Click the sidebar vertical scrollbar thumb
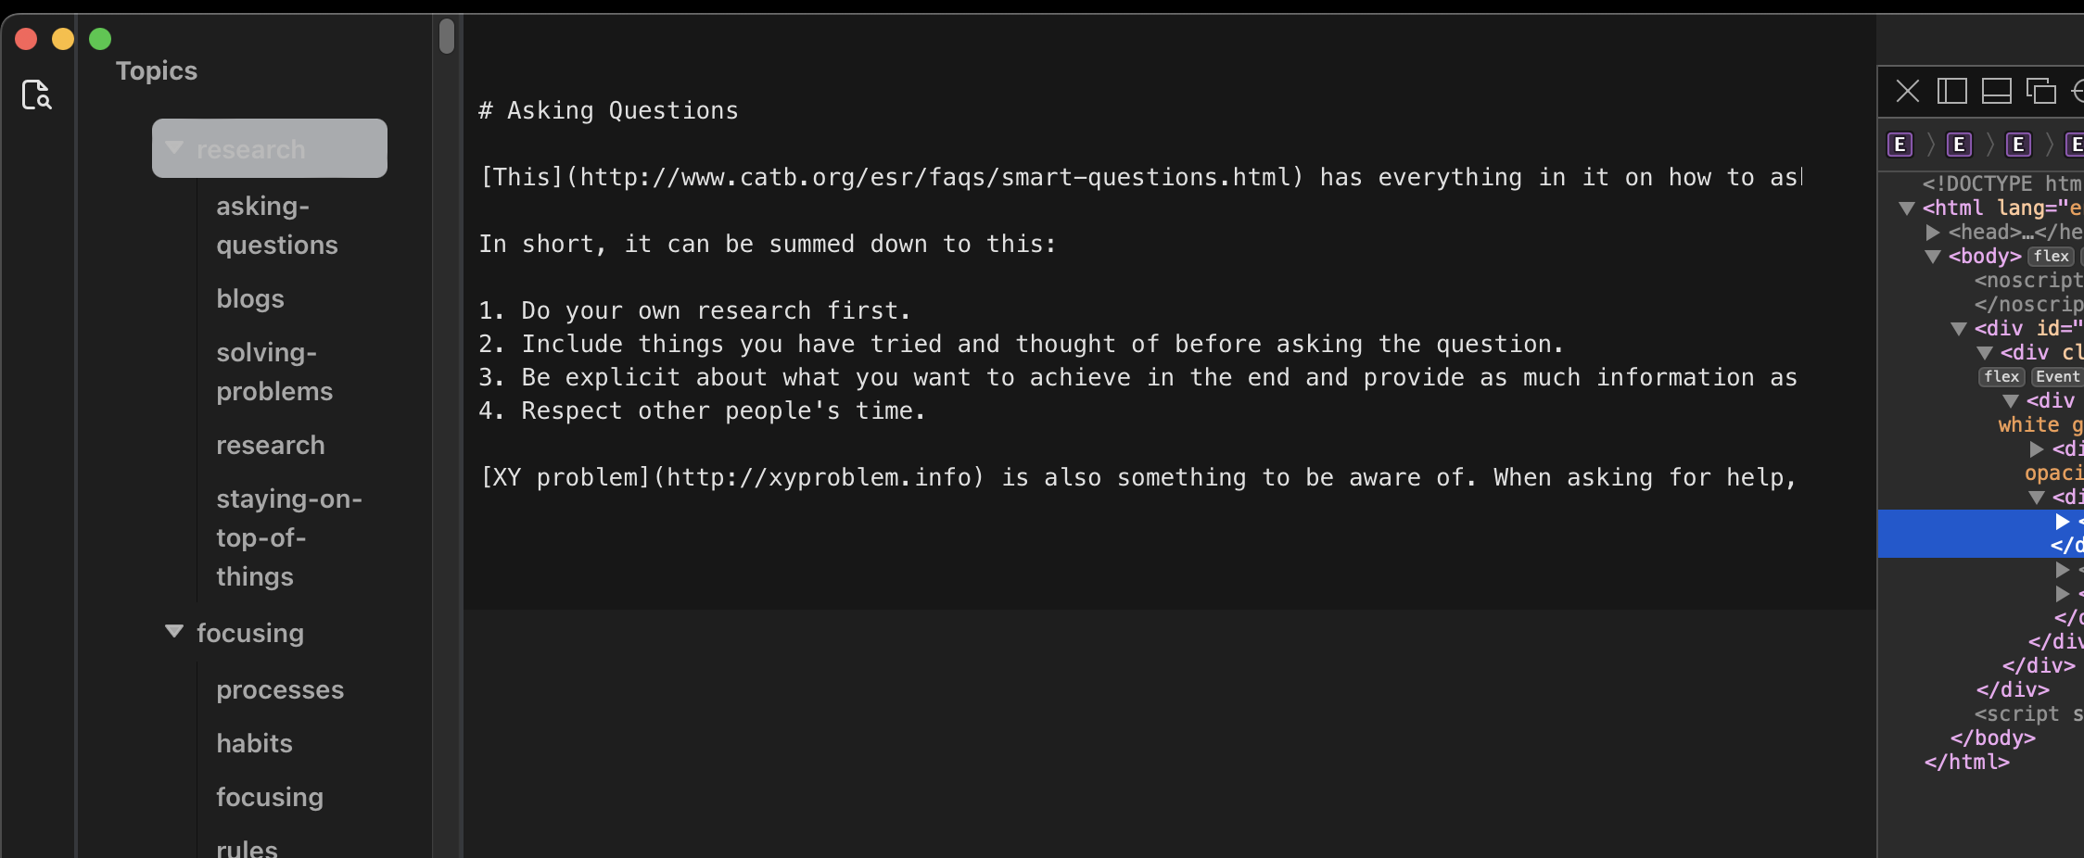 point(447,36)
